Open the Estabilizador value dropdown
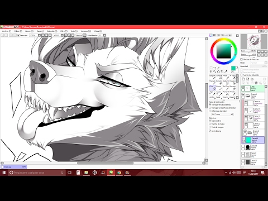The image size is (268, 201). (x=104, y=35)
